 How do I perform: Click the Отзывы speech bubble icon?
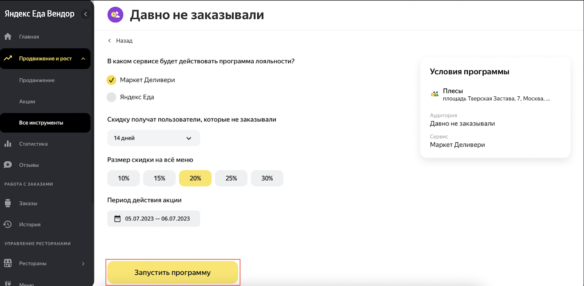pos(8,165)
